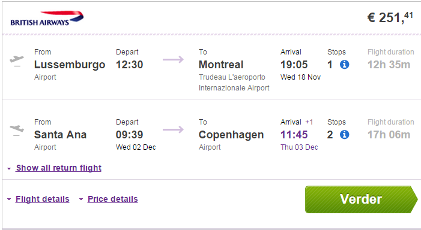The image size is (421, 230).
Task: Expand the Price details chevron
Action: point(81,199)
